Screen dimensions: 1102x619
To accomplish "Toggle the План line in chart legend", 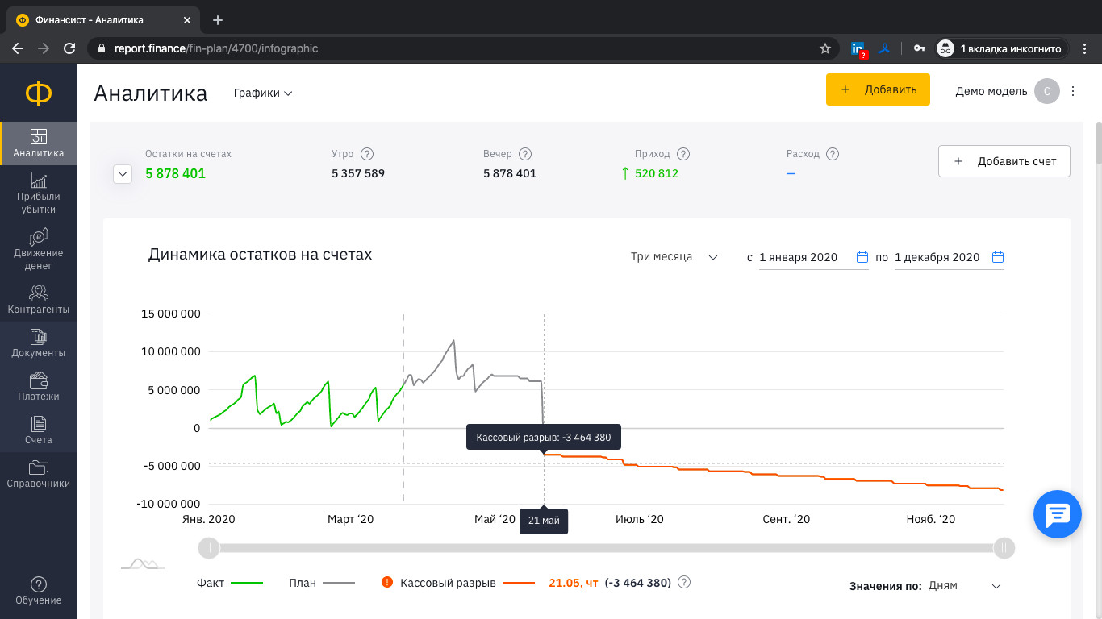I will coord(321,583).
